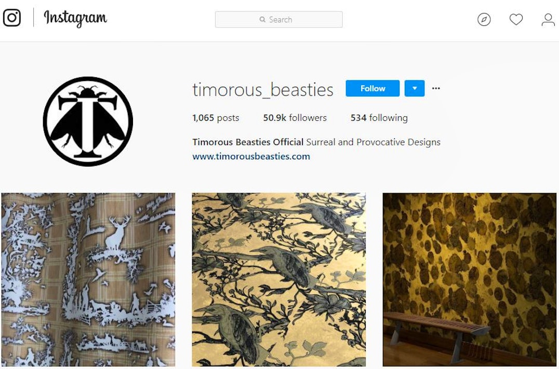View the 50.9k followers list

[x=295, y=118]
